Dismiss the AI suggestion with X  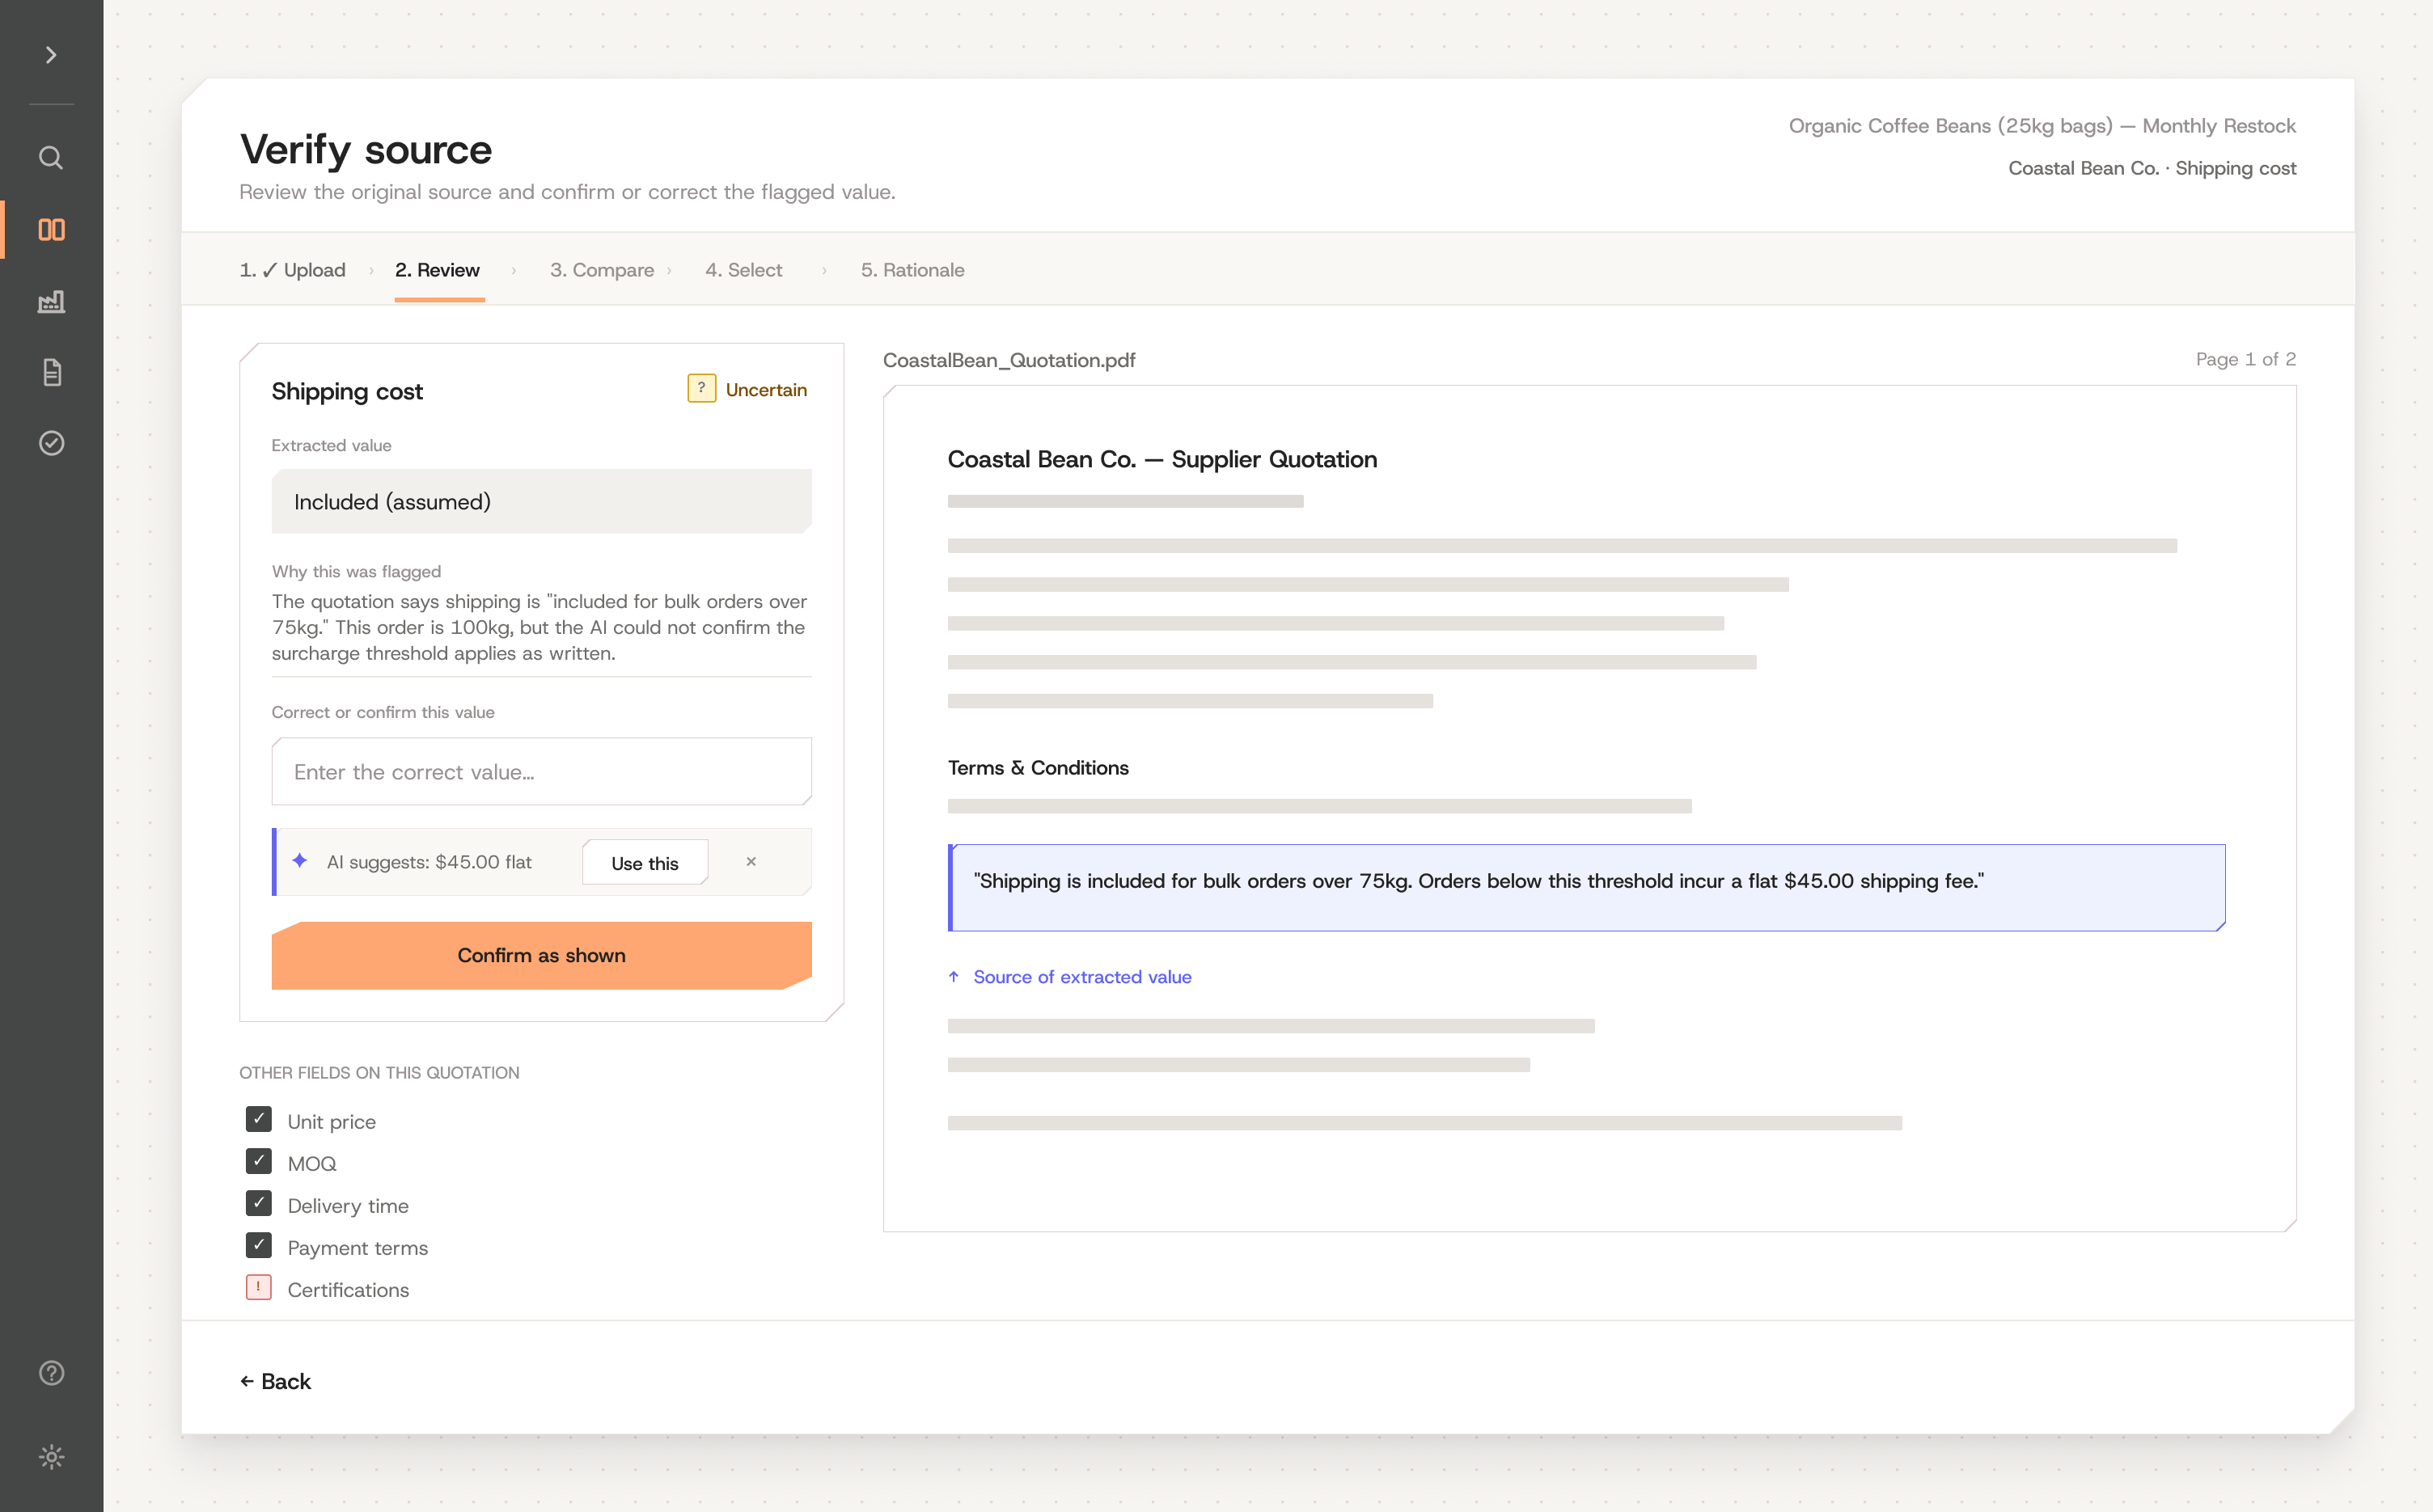[x=751, y=861]
